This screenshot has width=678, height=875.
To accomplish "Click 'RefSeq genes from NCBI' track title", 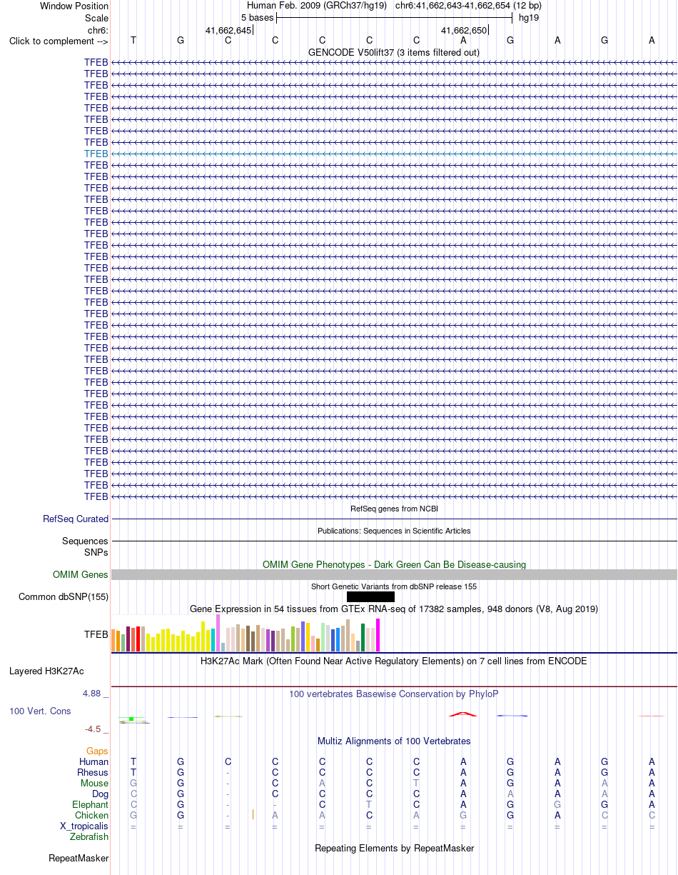I will (394, 509).
